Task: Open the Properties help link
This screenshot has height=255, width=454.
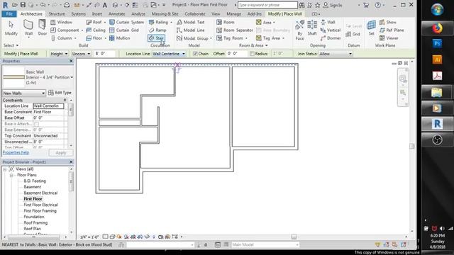Action: coord(16,152)
